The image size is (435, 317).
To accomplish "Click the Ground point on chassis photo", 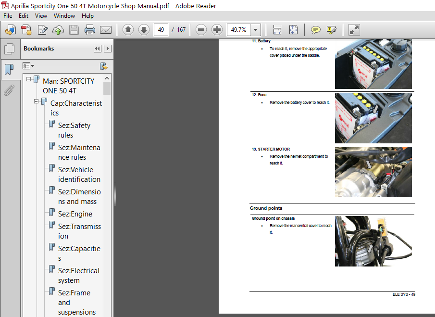I will point(373,241).
